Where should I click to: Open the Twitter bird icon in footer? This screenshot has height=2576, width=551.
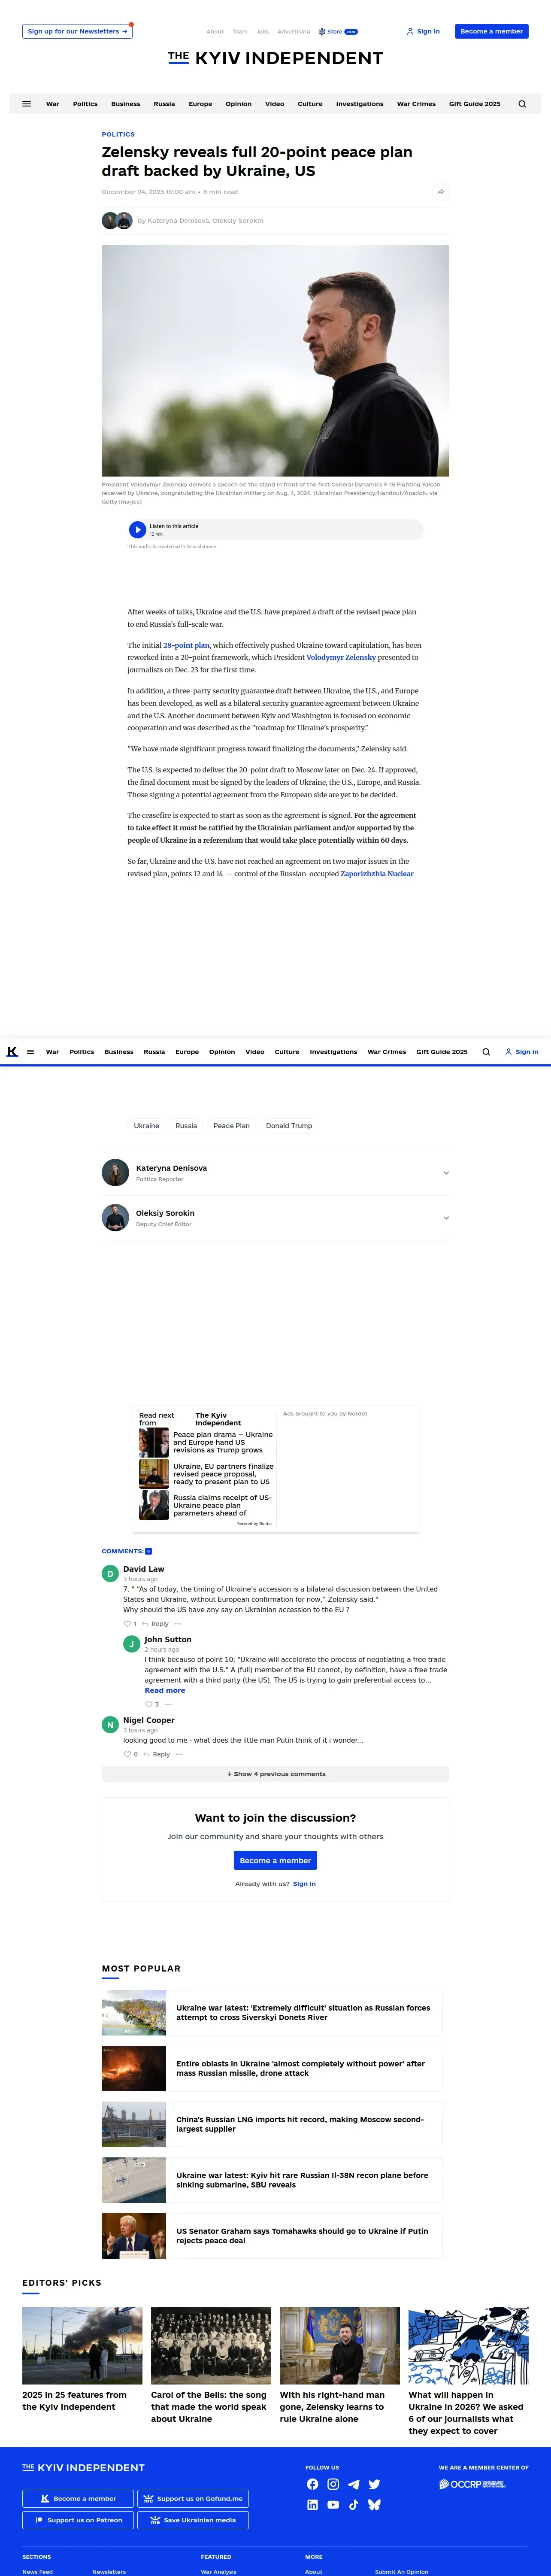coord(374,2484)
